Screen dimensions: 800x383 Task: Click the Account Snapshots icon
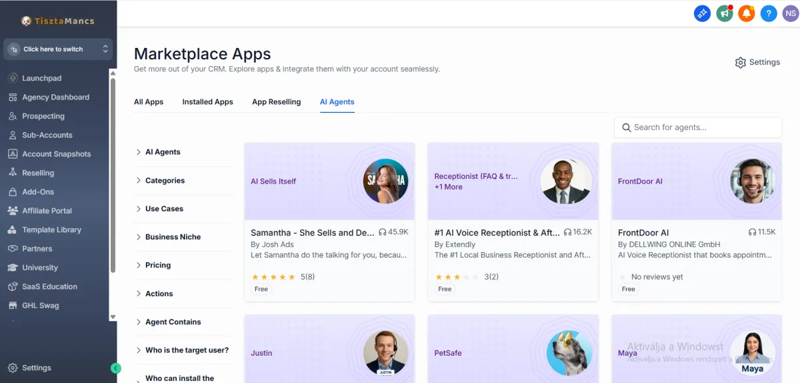(13, 154)
